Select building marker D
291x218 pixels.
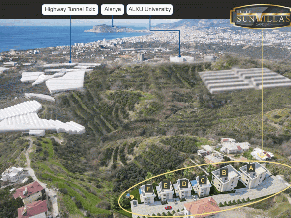coord(184,184)
